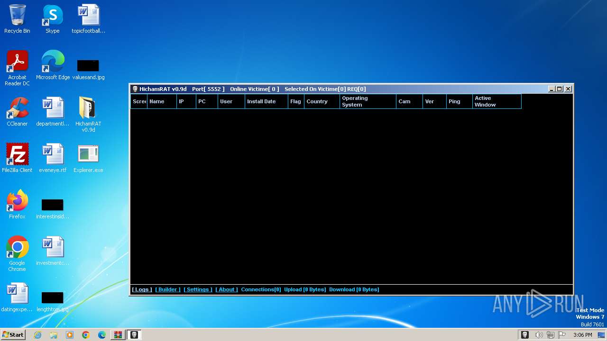Screen dimensions: 607x341
Task: Open the volume tray icon
Action: click(x=539, y=335)
